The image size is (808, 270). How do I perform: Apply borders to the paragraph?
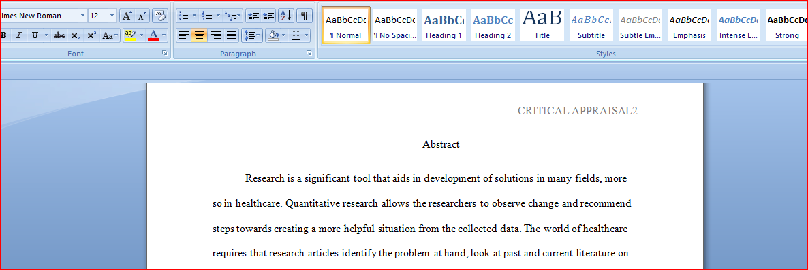(296, 35)
